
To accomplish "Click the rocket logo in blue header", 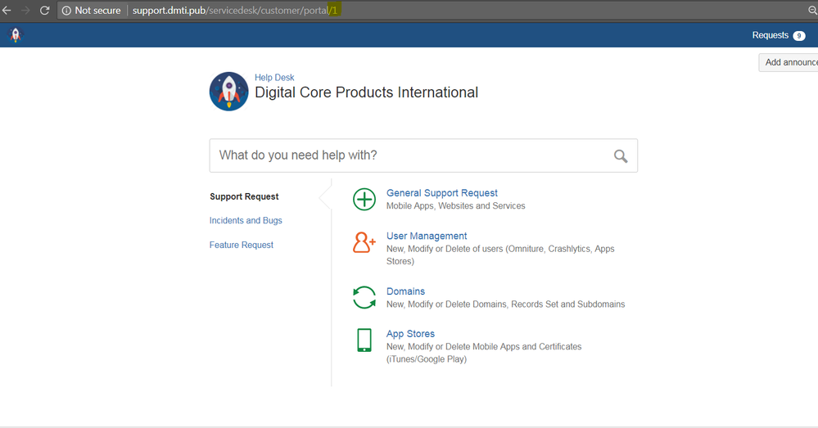I will (x=15, y=35).
